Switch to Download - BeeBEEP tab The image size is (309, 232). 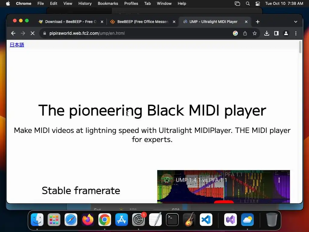71,22
